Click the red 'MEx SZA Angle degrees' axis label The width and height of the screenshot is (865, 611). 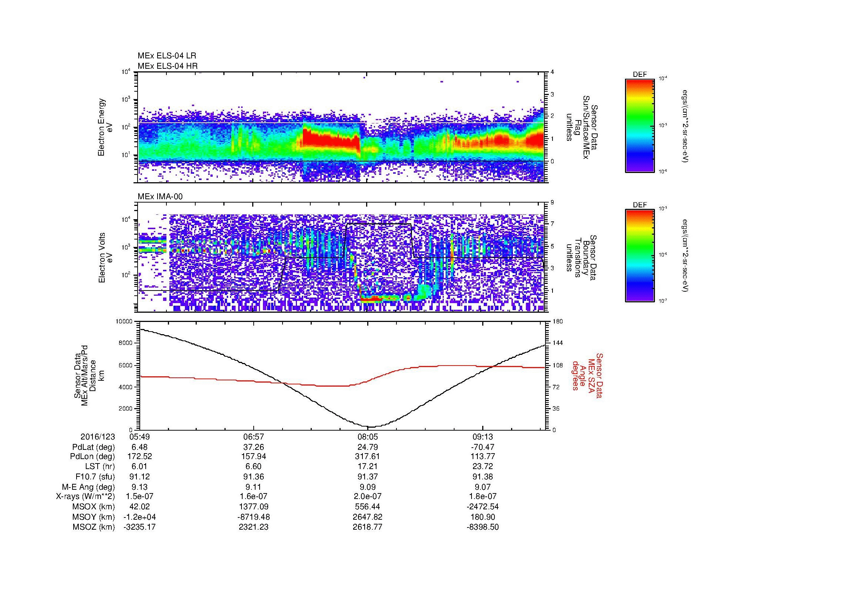pyautogui.click(x=587, y=375)
